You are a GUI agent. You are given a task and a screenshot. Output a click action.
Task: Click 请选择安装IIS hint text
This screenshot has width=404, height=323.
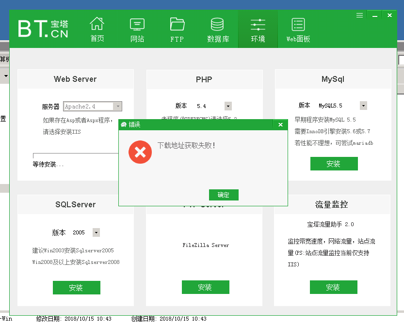pos(62,132)
